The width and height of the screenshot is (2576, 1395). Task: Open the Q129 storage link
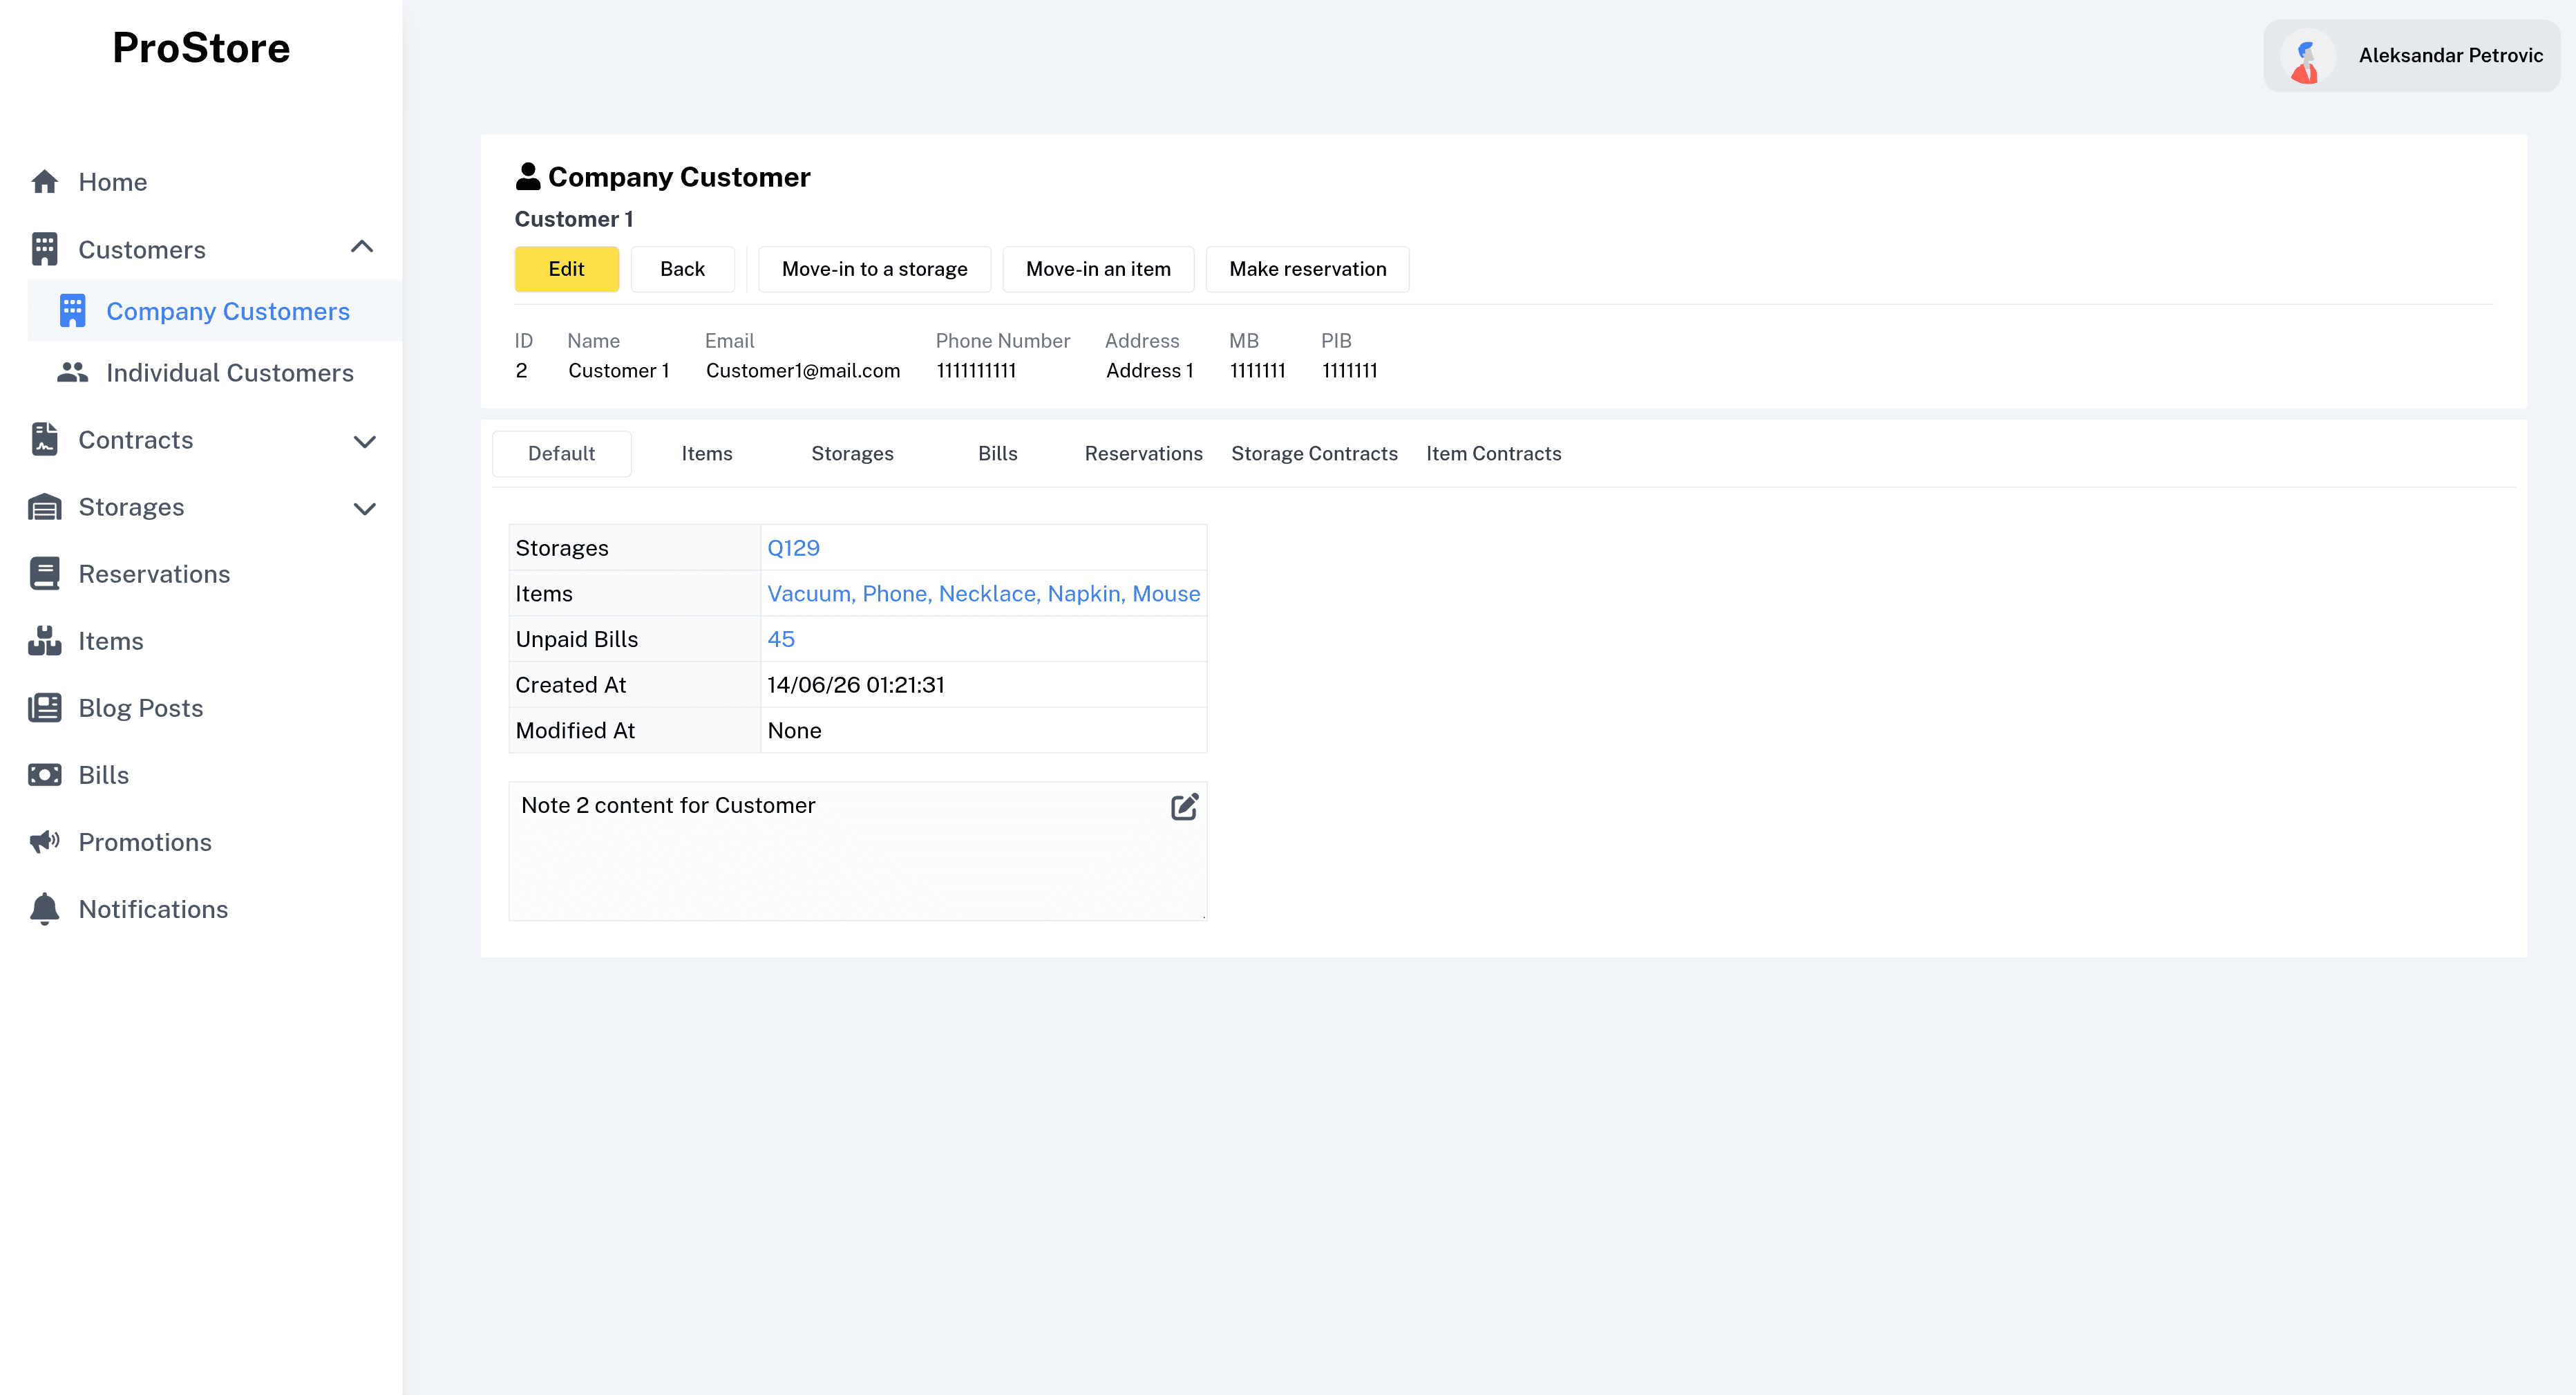tap(793, 547)
